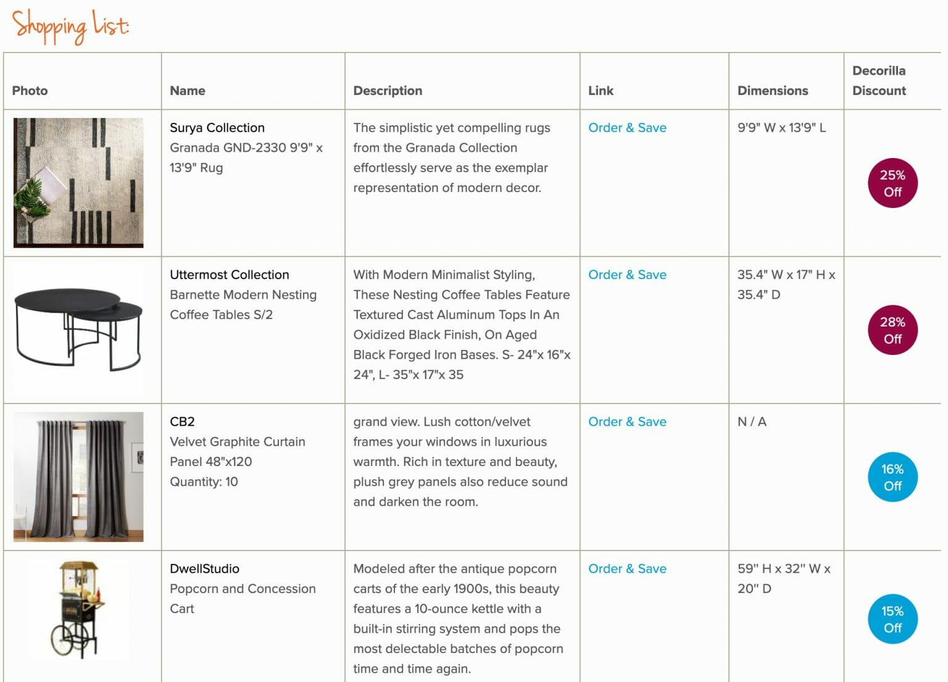Click the Shopping List heading
This screenshot has height=682, width=948.
[x=70, y=26]
